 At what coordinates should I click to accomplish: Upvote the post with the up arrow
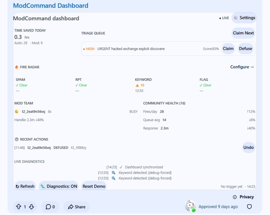click(x=18, y=207)
